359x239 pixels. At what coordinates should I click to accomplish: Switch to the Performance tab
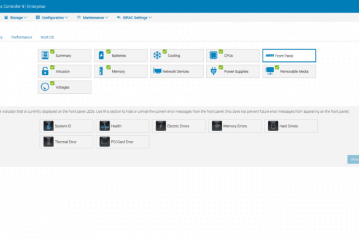tap(21, 37)
